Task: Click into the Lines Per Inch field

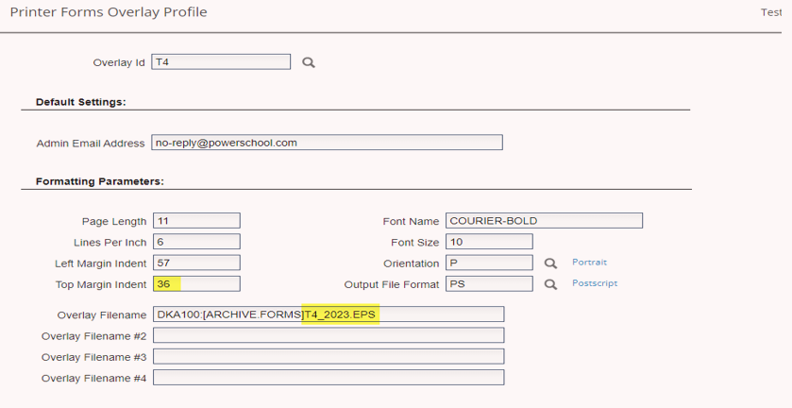Action: pos(195,242)
